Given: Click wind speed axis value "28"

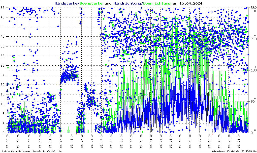Looking at the screenshot, I should [x=2, y=65].
